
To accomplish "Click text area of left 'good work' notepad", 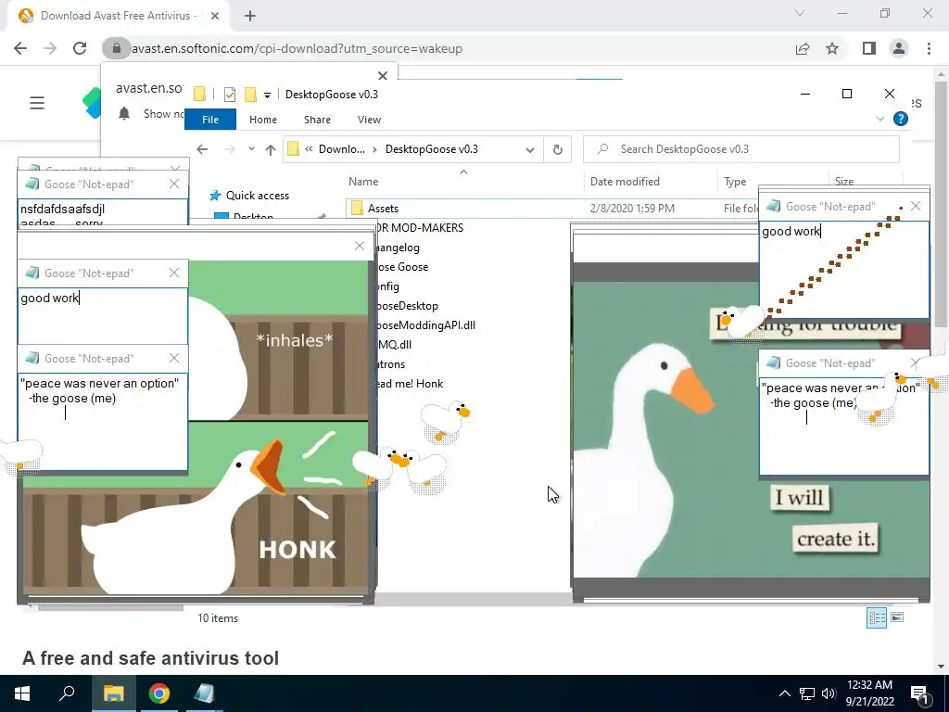I will point(103,315).
